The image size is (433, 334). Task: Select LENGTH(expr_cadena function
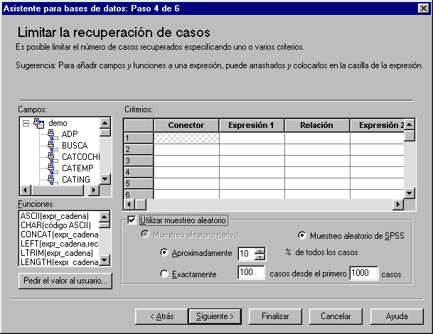[x=60, y=262]
